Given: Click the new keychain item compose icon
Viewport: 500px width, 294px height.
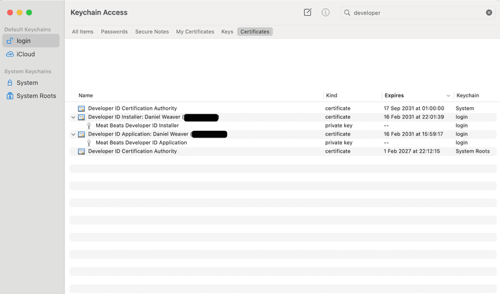Looking at the screenshot, I should (x=307, y=12).
